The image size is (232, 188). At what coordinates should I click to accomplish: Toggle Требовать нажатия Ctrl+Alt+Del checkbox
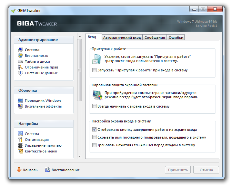94,145
